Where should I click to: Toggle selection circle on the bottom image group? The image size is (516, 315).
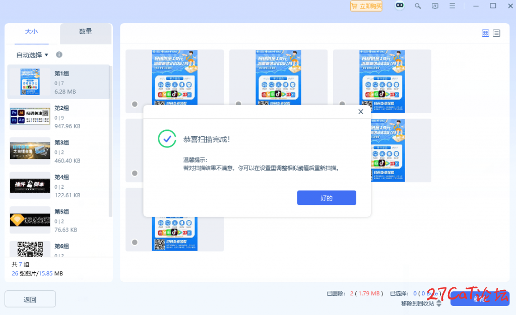click(134, 243)
